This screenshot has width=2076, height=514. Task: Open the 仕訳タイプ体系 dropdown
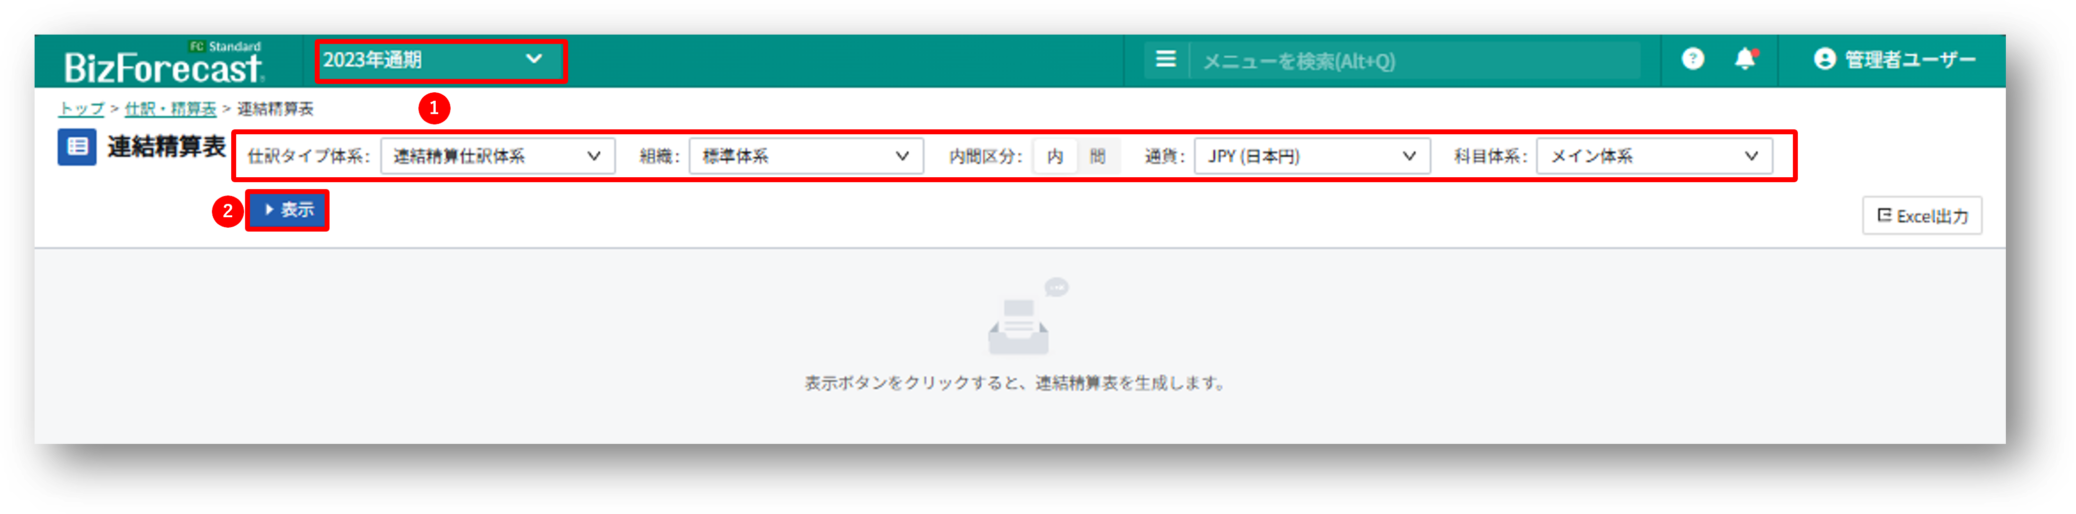coord(497,157)
